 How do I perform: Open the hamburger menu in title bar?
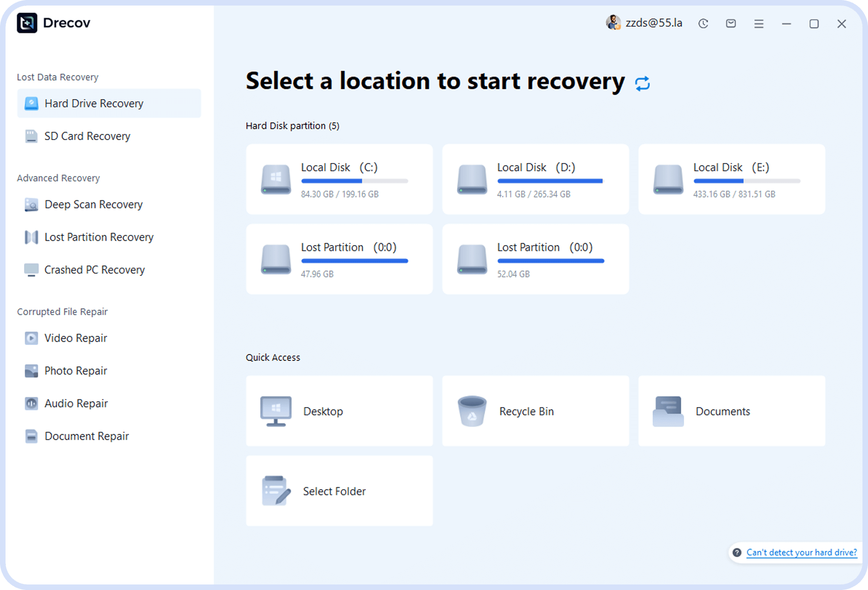pyautogui.click(x=759, y=23)
